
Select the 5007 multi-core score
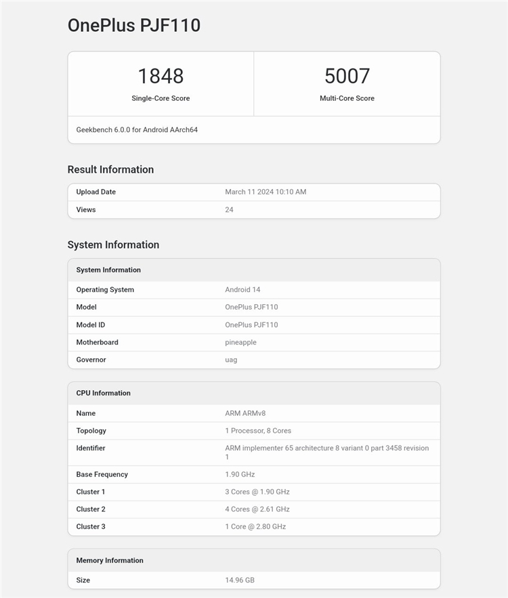coord(347,76)
